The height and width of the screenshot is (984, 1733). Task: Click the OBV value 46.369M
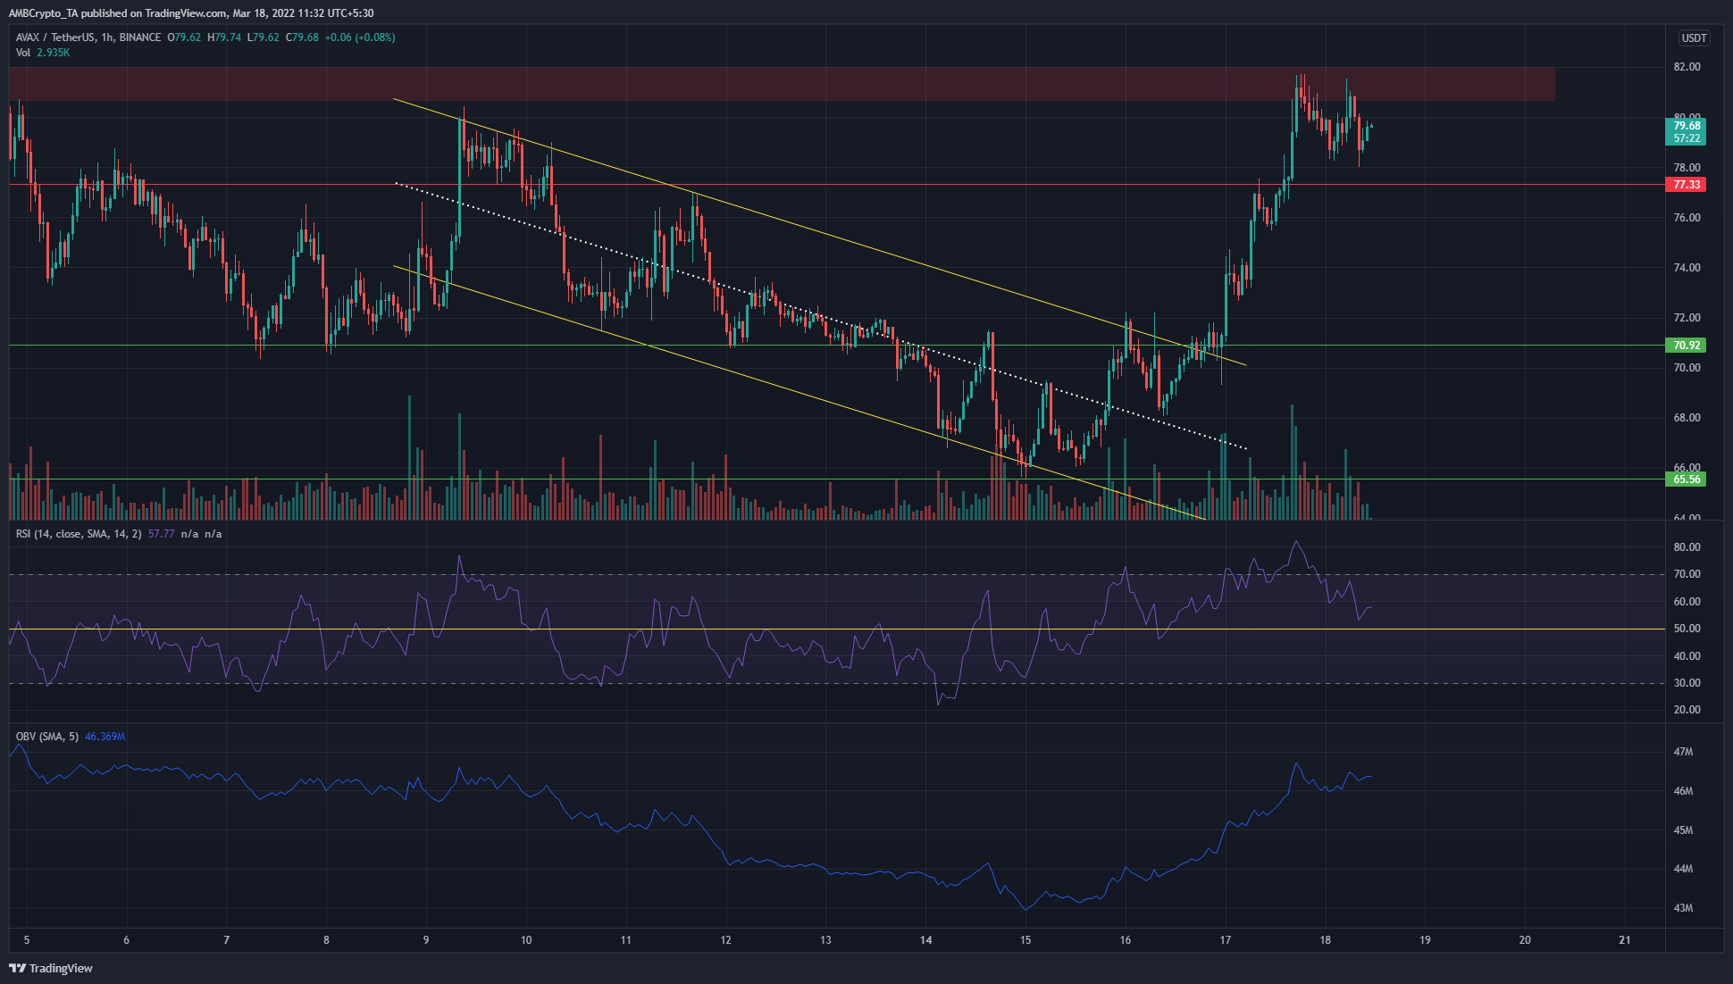(x=105, y=737)
